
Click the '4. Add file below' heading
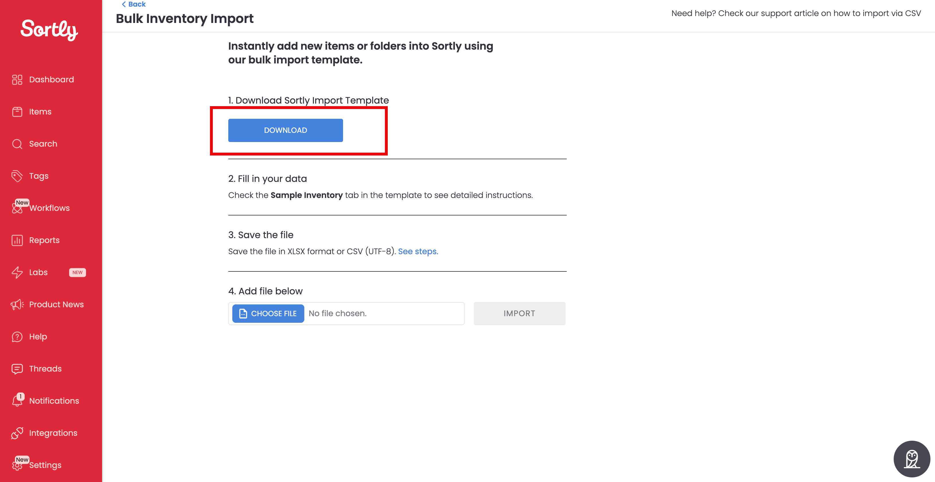click(265, 291)
